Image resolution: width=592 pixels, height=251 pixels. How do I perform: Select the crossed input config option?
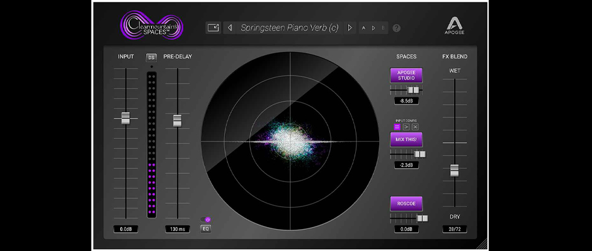(x=415, y=127)
